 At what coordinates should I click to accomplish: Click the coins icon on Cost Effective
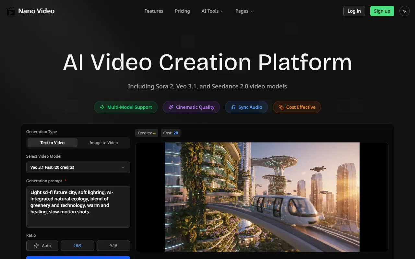281,107
